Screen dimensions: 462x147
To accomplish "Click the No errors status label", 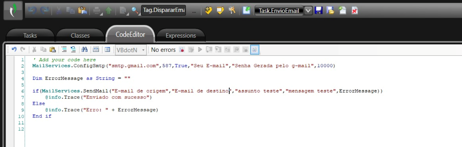I will tap(163, 50).
